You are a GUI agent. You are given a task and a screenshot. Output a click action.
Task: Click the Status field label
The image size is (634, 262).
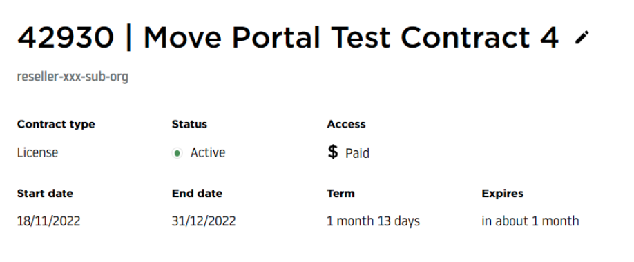click(x=189, y=124)
